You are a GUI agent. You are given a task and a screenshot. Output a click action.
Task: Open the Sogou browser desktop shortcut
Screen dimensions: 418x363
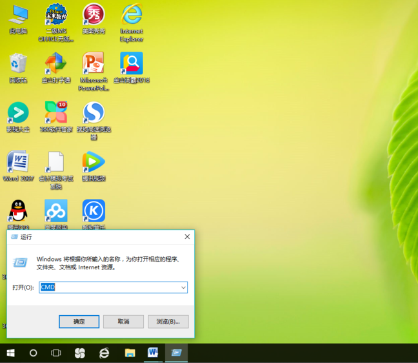[x=94, y=113]
